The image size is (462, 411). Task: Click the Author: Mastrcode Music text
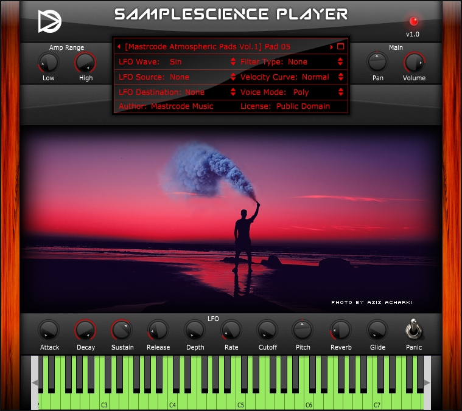tap(166, 106)
